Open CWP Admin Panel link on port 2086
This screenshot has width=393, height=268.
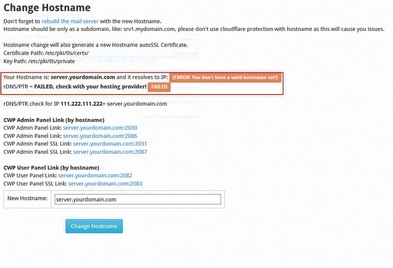click(x=100, y=136)
